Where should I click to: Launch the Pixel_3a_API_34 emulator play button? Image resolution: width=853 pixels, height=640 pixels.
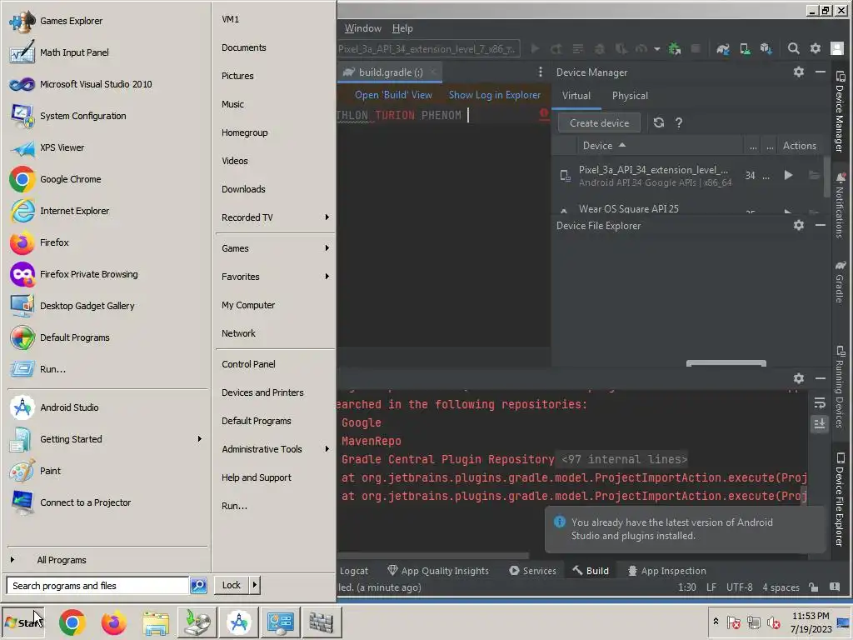point(788,175)
